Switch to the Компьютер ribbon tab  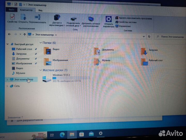point(26,10)
